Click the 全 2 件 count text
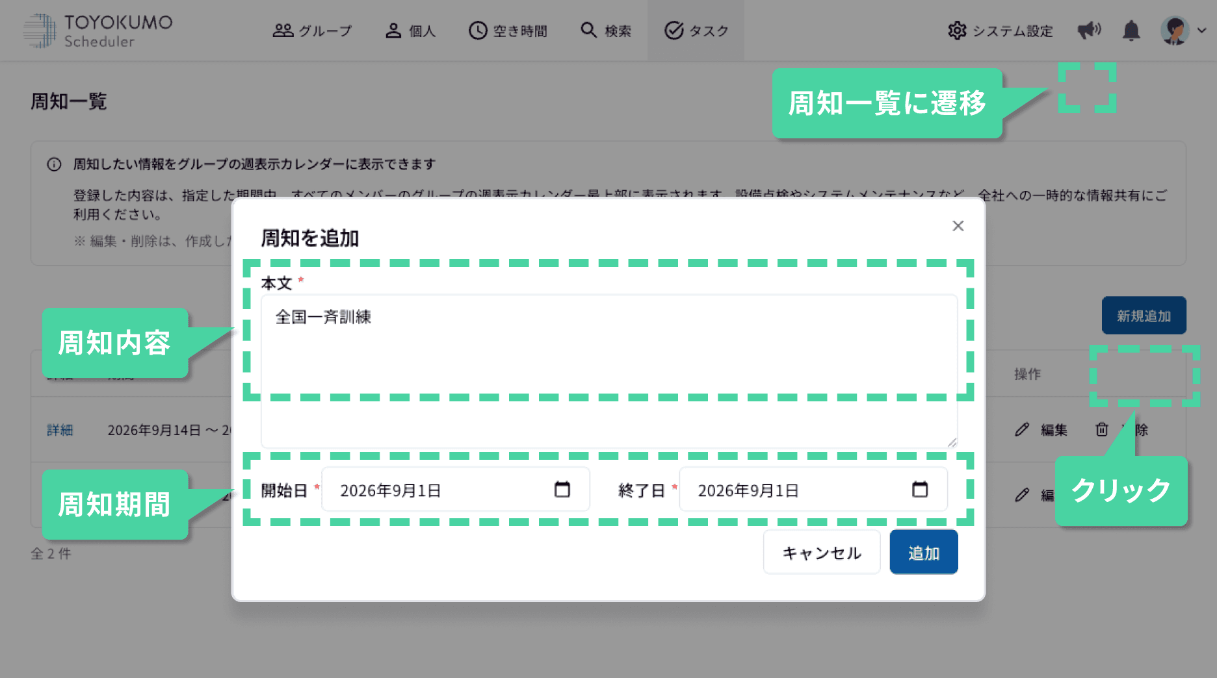Screen dimensions: 1217x678 point(51,553)
